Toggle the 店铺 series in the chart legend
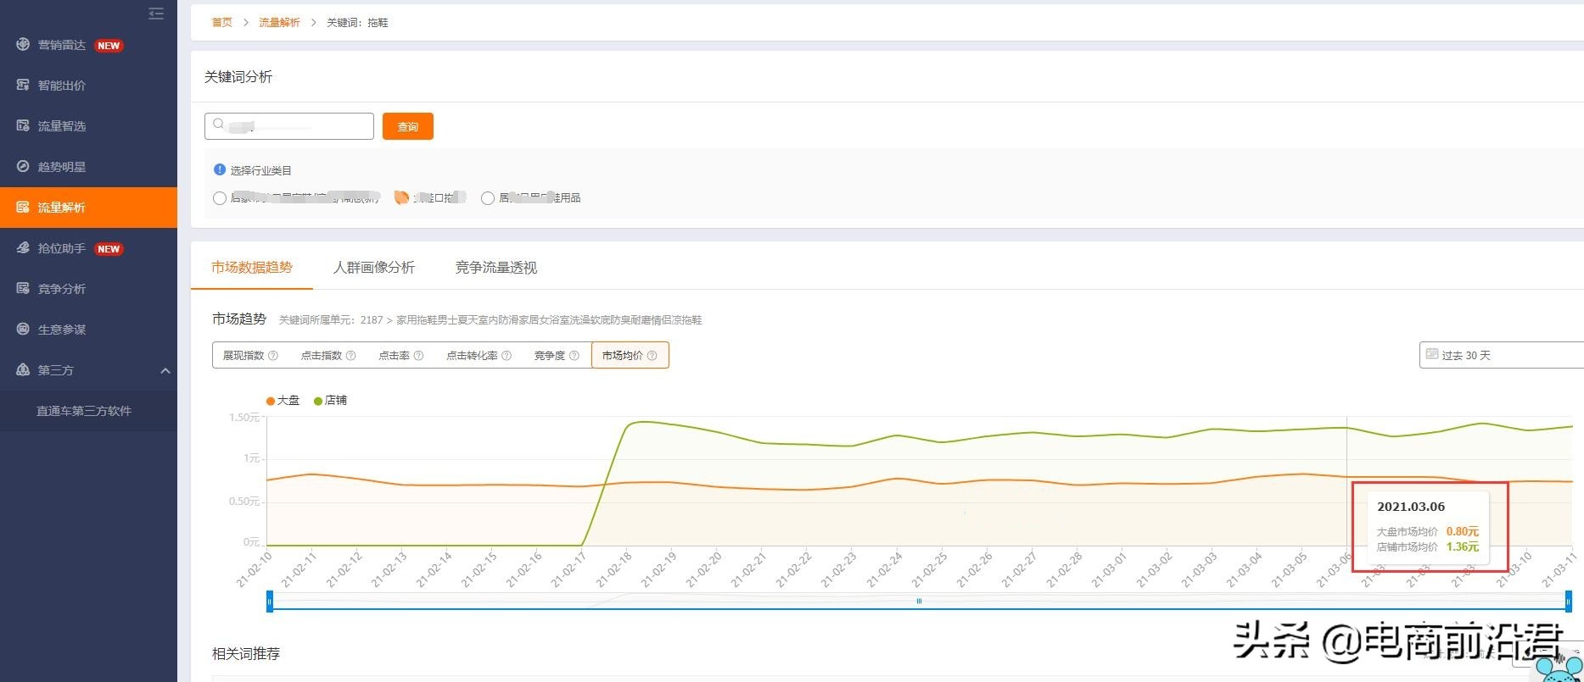1584x682 pixels. (331, 401)
